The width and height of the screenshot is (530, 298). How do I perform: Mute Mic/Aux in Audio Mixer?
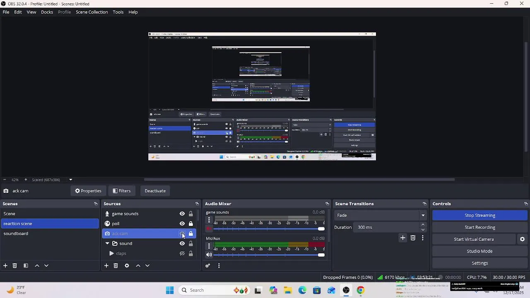[x=209, y=255]
